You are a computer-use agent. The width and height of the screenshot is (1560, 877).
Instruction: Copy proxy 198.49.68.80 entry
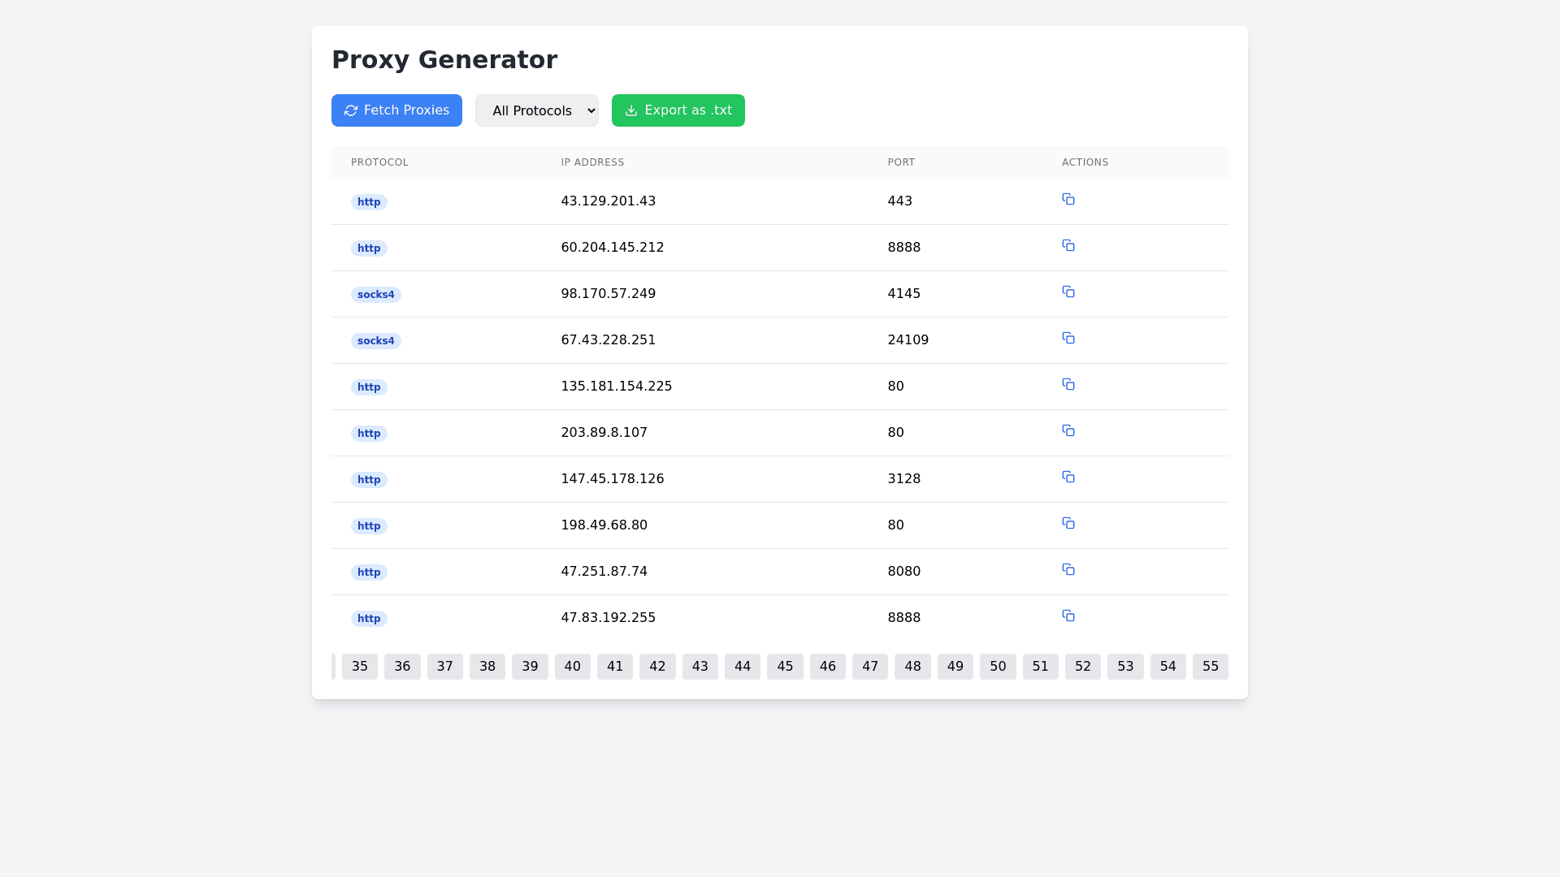coord(1068,524)
